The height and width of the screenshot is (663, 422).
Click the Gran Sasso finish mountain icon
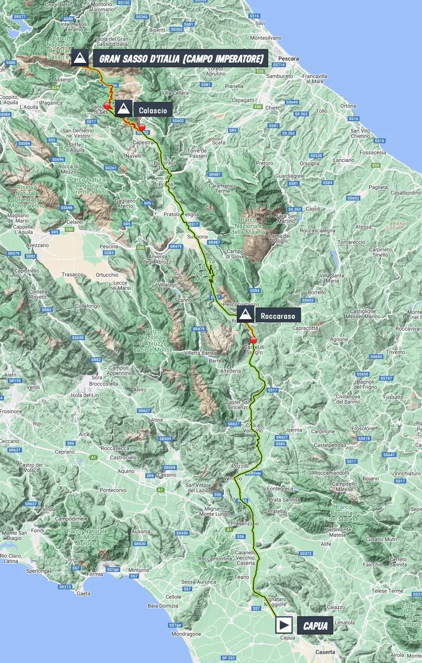[x=80, y=58]
